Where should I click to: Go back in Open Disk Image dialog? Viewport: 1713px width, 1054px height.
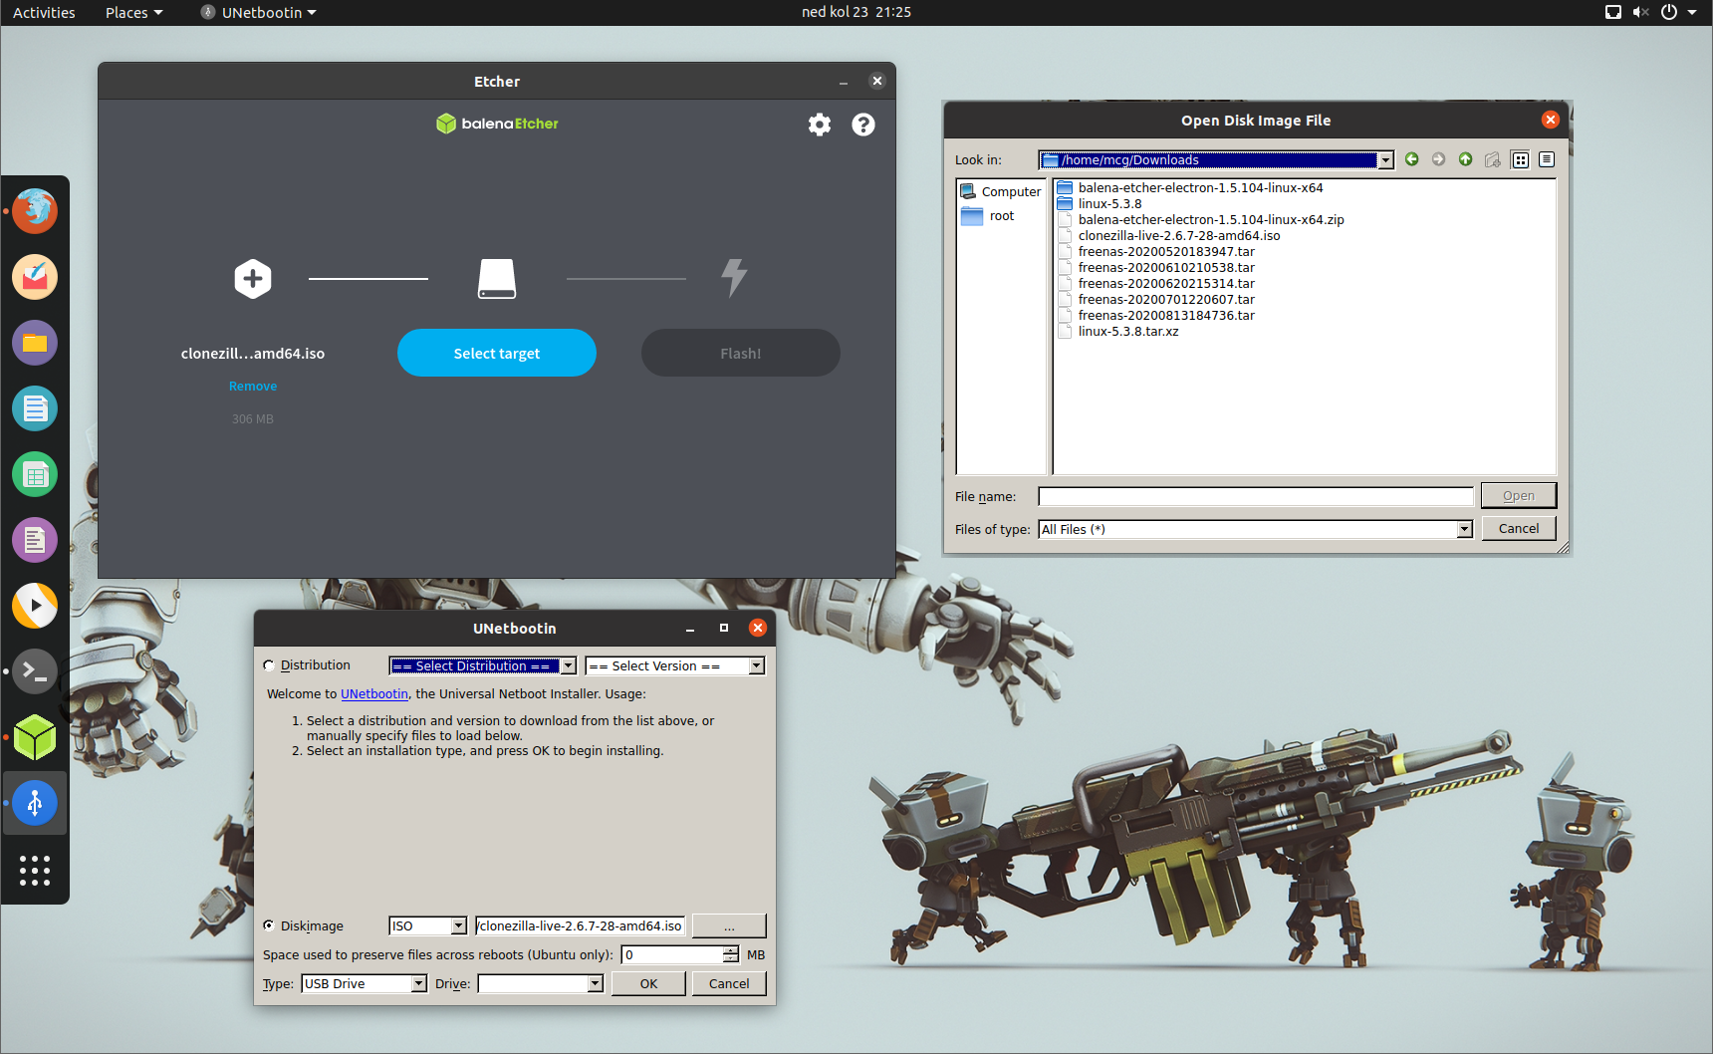click(x=1411, y=159)
